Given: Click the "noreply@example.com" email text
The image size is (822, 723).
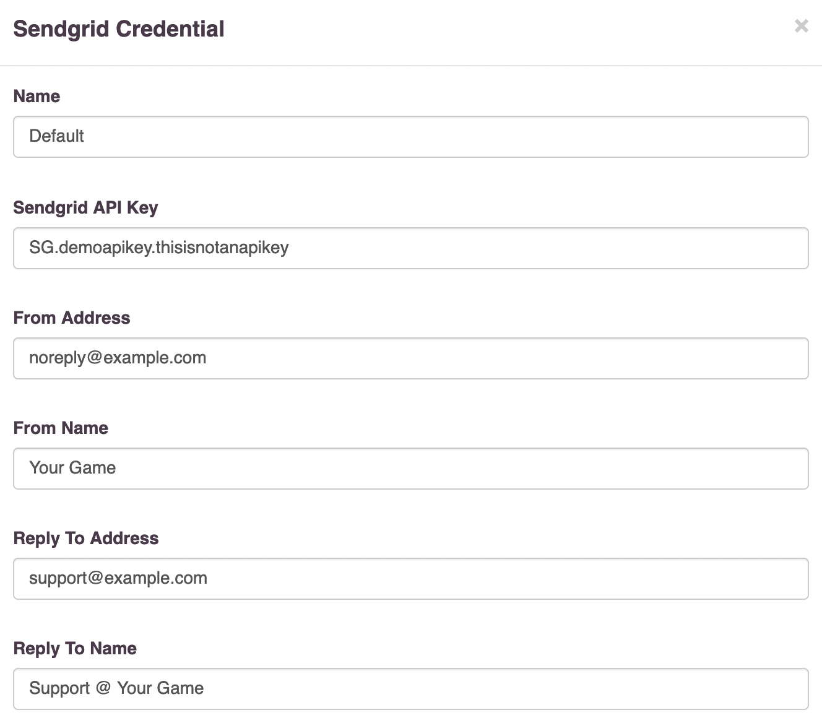Looking at the screenshot, I should click(118, 358).
